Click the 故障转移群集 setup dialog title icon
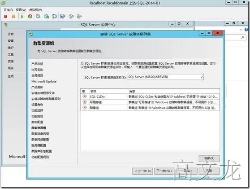Screen dimensions: 250x189 [x=31, y=34]
